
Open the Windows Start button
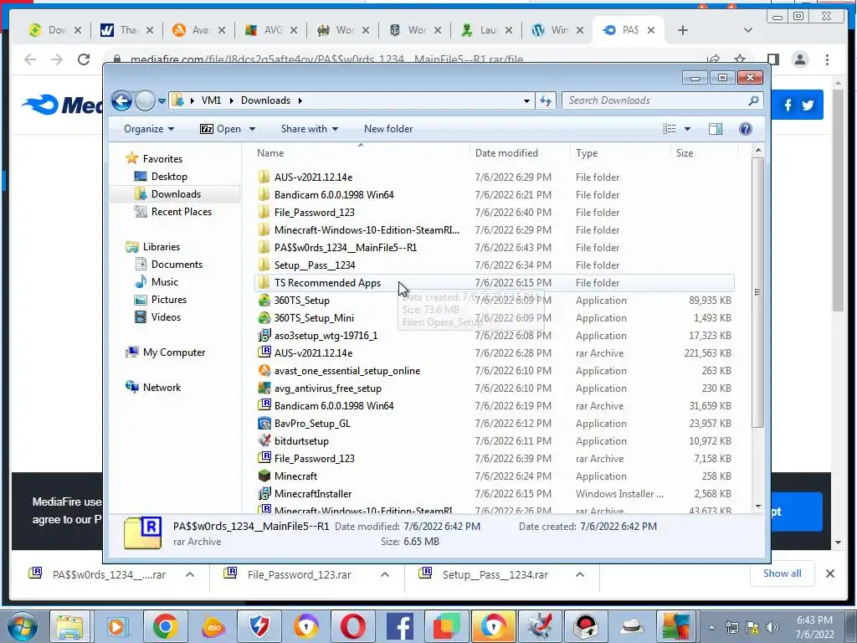tap(23, 626)
